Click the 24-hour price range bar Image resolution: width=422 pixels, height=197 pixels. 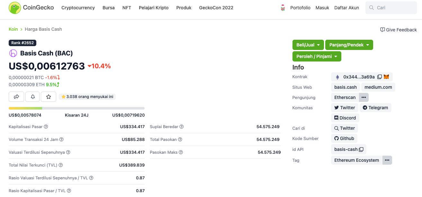76,108
